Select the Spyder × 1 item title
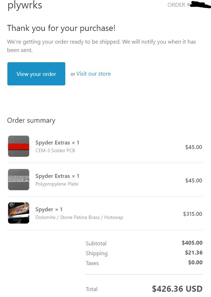Screen dimensions: 211x297 pos(49,209)
